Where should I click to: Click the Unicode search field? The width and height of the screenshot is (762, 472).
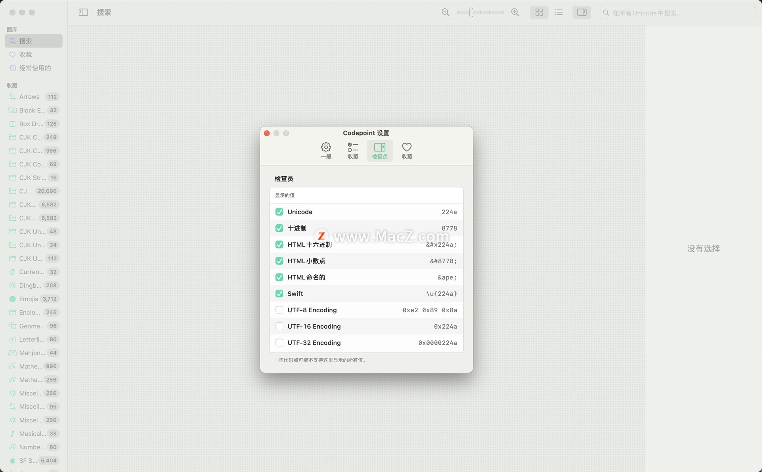[x=677, y=13]
